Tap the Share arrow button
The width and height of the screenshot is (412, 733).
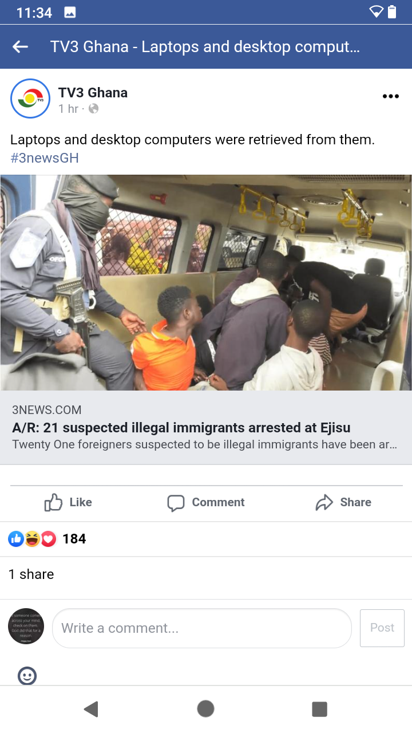343,502
